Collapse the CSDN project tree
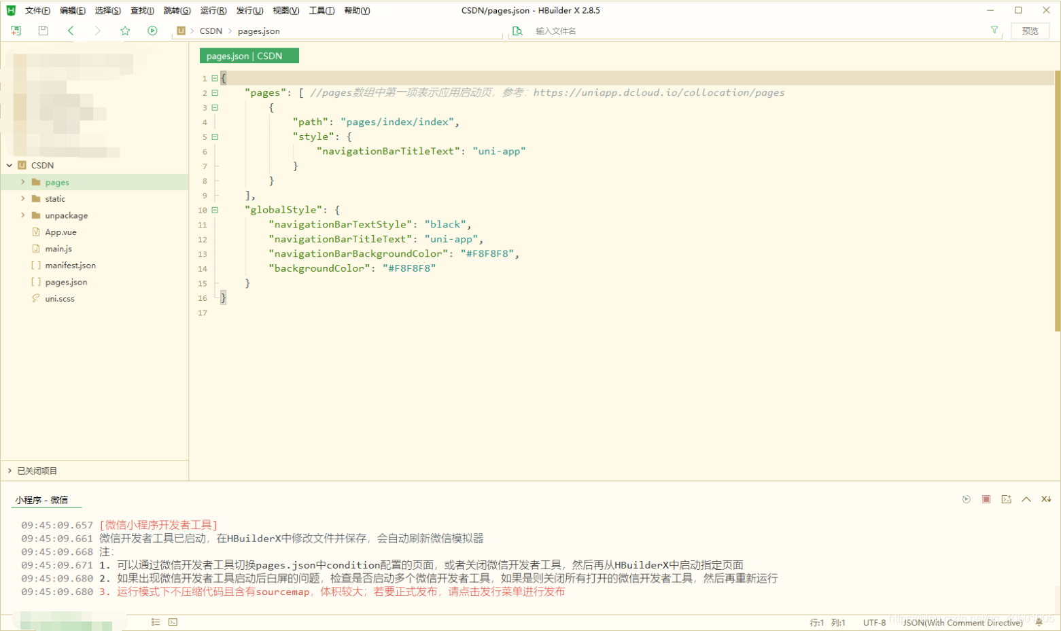 [10, 165]
